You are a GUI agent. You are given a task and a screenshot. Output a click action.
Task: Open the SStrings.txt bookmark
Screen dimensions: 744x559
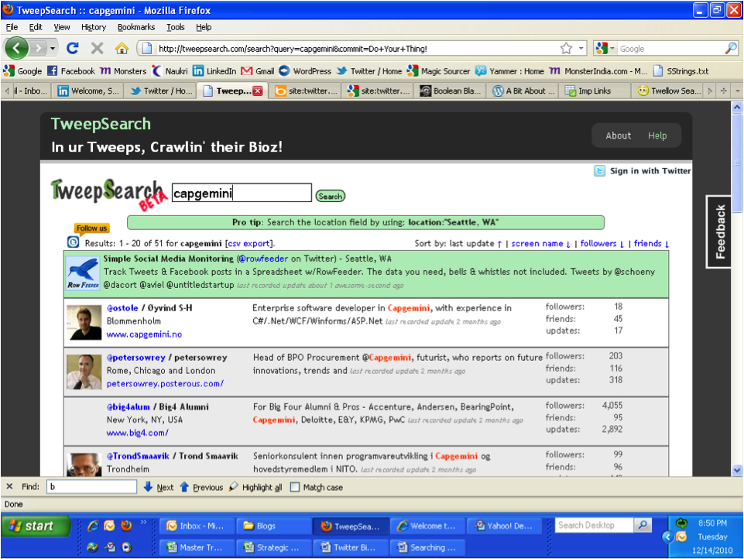(681, 71)
